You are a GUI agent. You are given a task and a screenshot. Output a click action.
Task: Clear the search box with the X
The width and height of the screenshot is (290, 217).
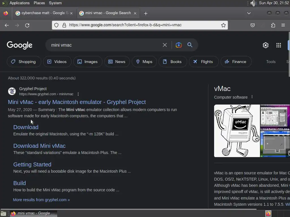click(165, 45)
